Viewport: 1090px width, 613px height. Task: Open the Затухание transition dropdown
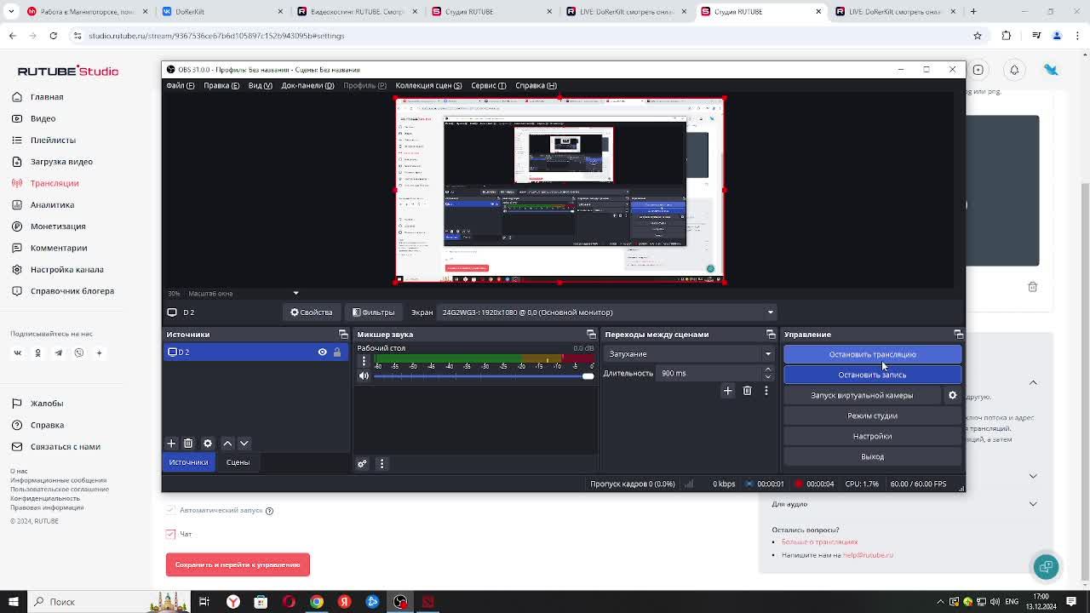coord(688,354)
